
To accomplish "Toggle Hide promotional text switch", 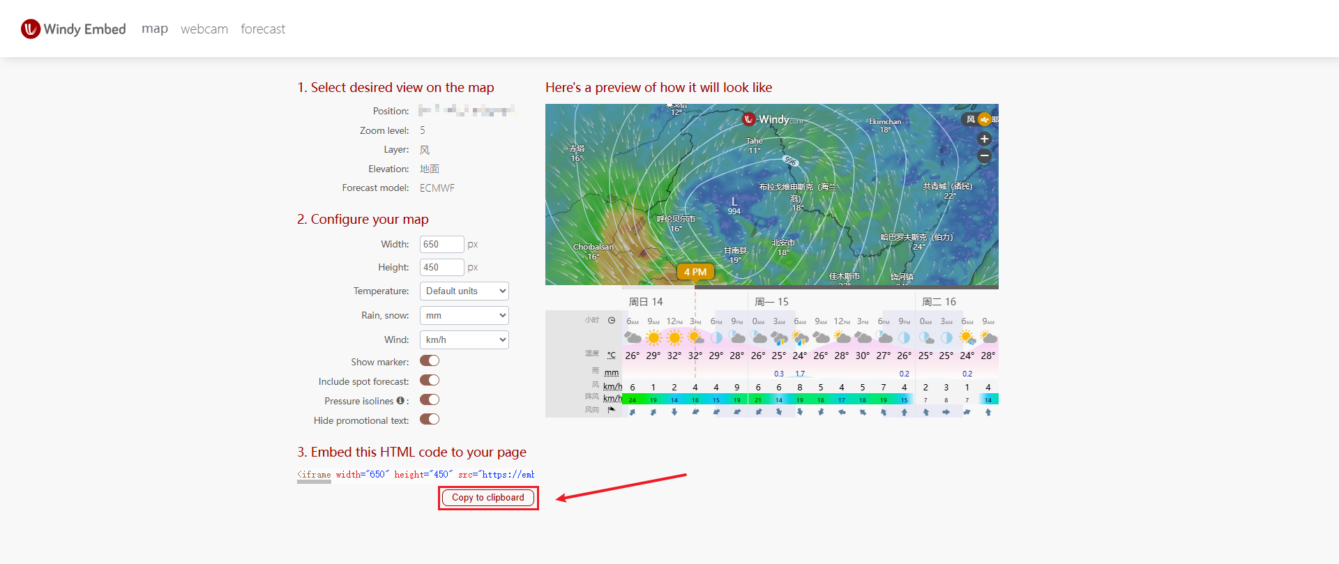I will point(430,420).
